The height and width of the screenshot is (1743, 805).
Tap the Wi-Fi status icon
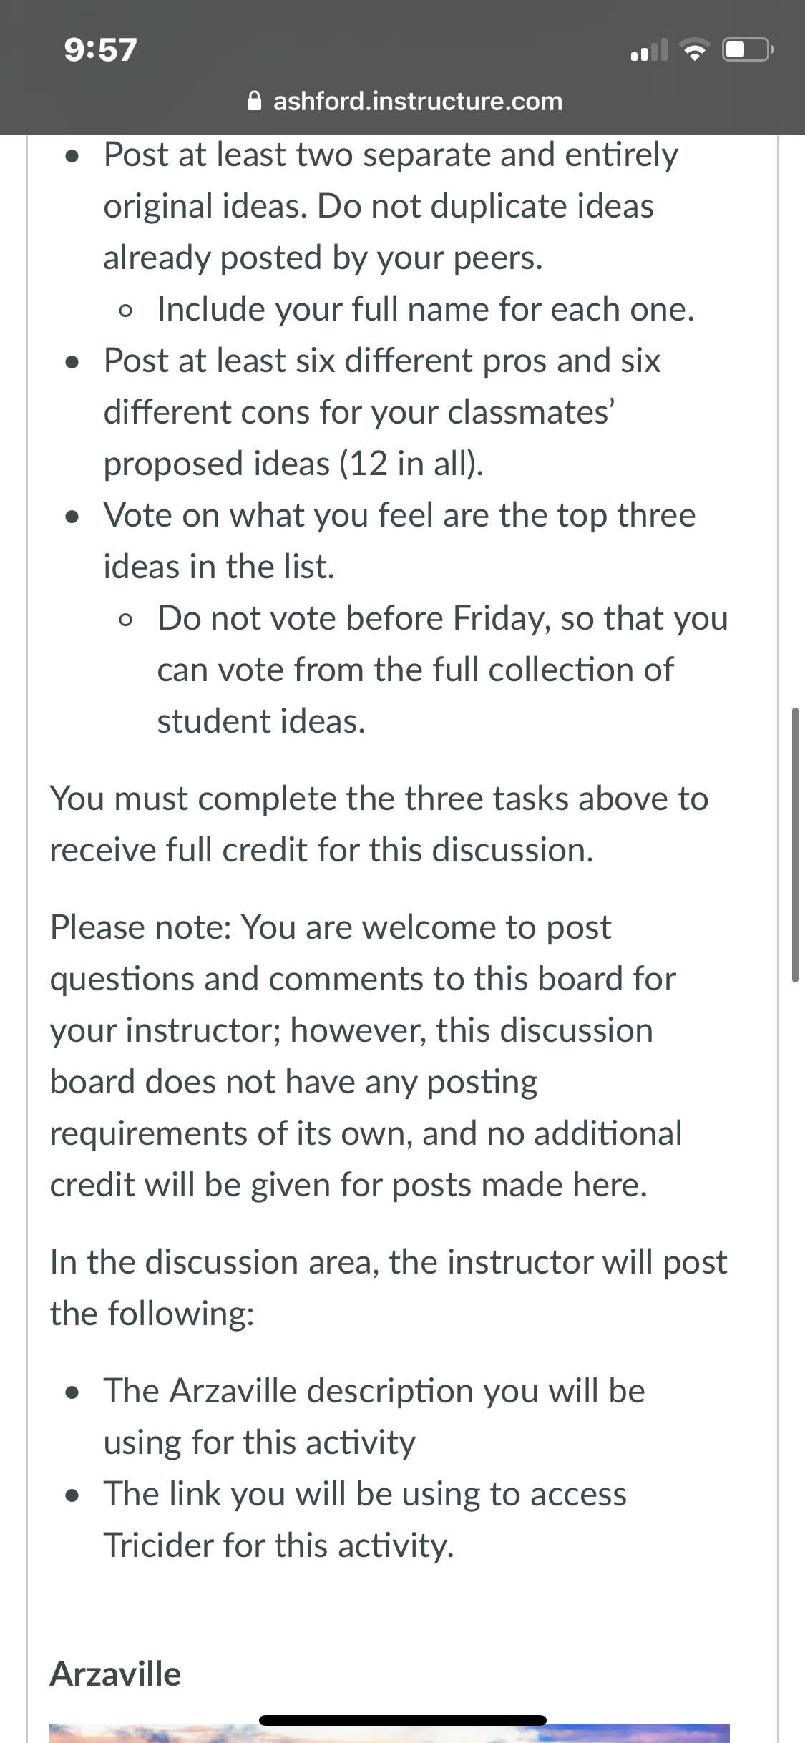(693, 50)
